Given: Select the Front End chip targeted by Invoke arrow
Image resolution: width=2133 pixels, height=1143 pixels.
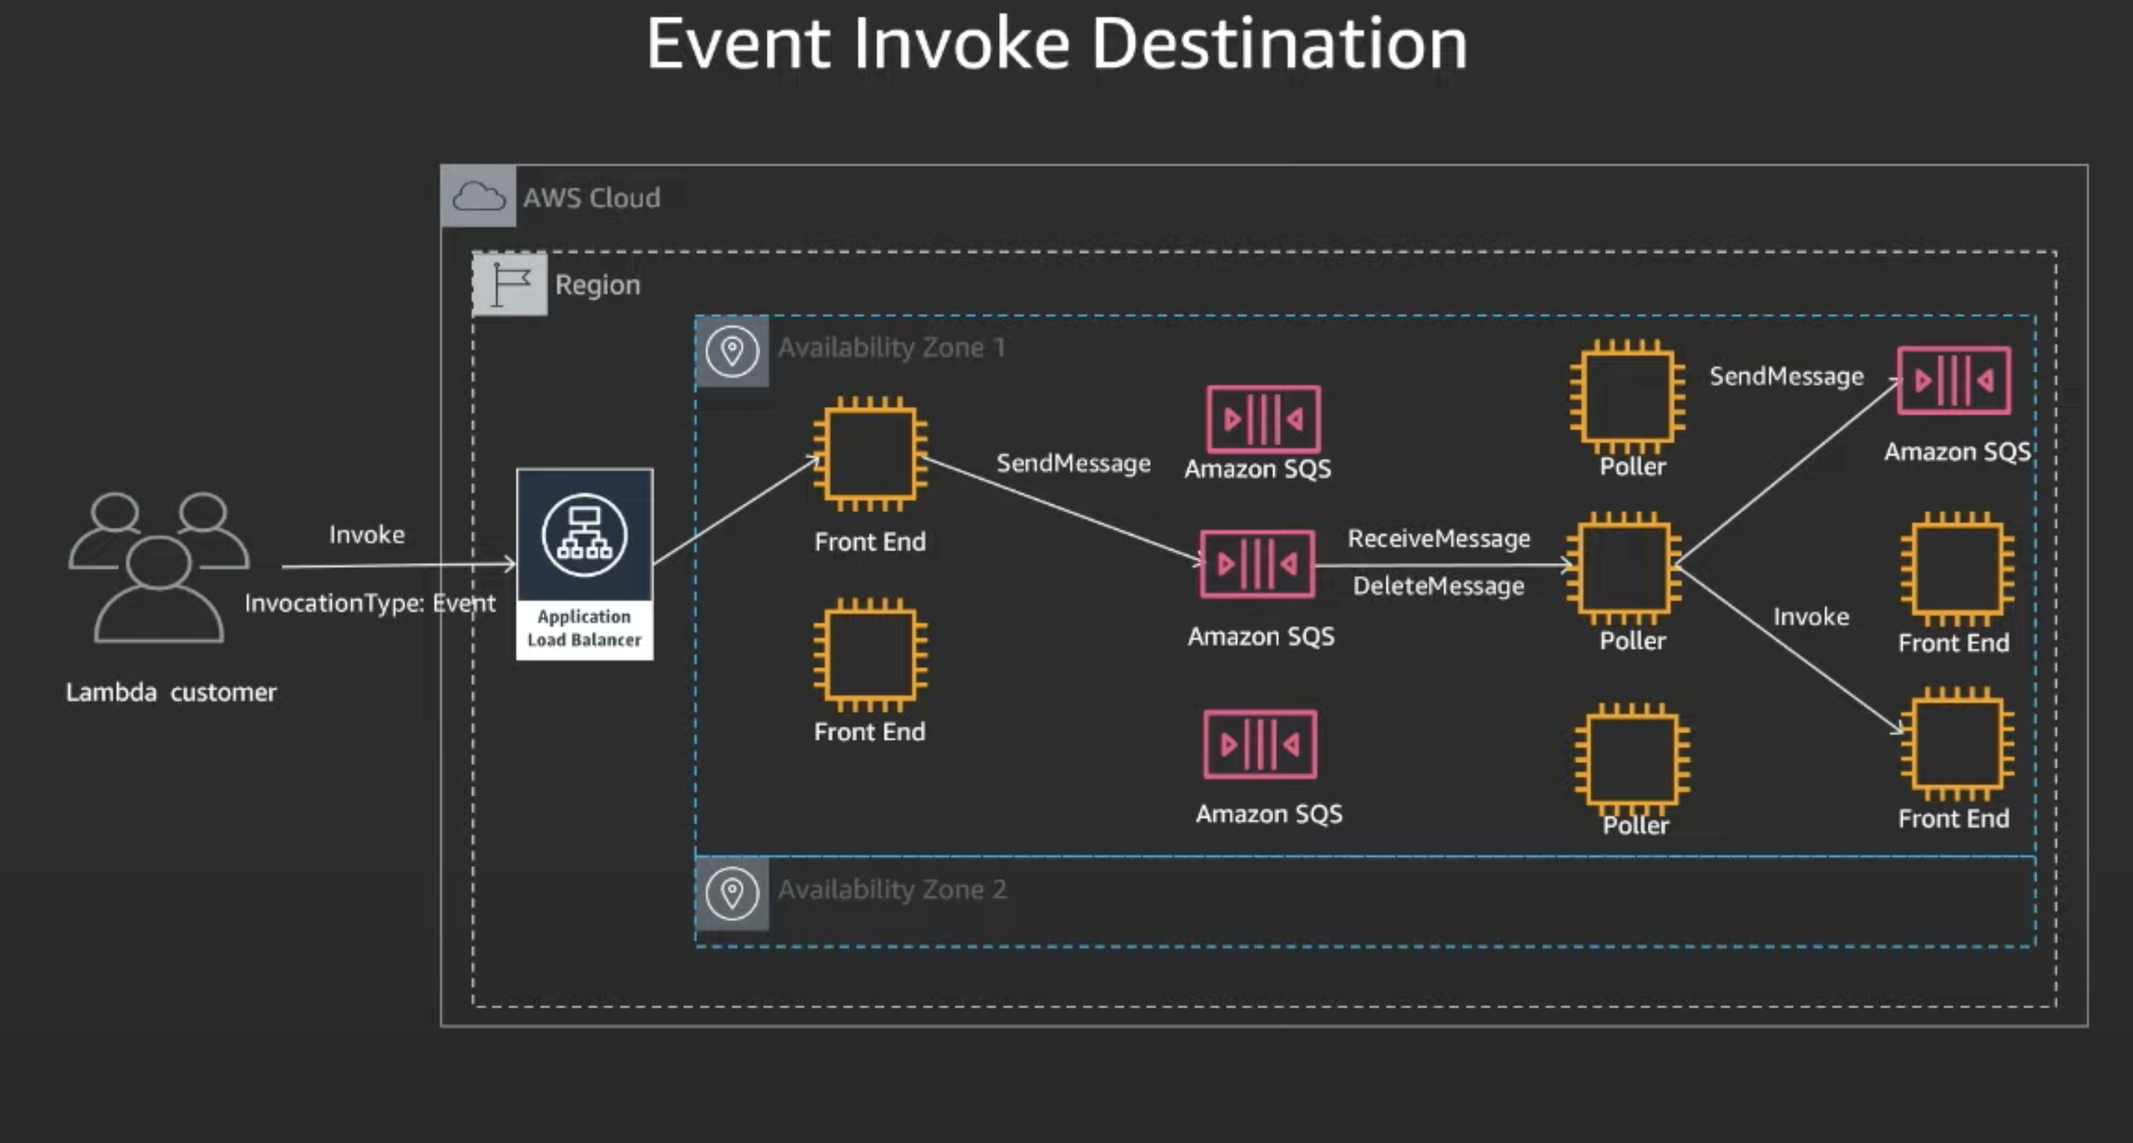Looking at the screenshot, I should (x=1957, y=743).
